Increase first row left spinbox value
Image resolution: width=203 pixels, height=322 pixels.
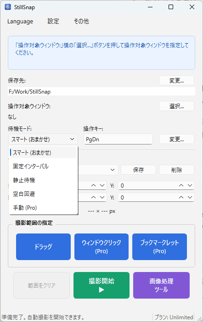point(93,185)
